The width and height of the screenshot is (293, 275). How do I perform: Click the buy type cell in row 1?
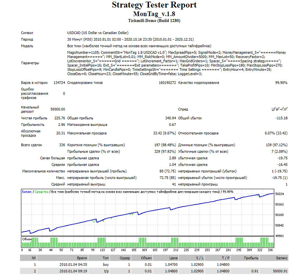pyautogui.click(x=106, y=265)
